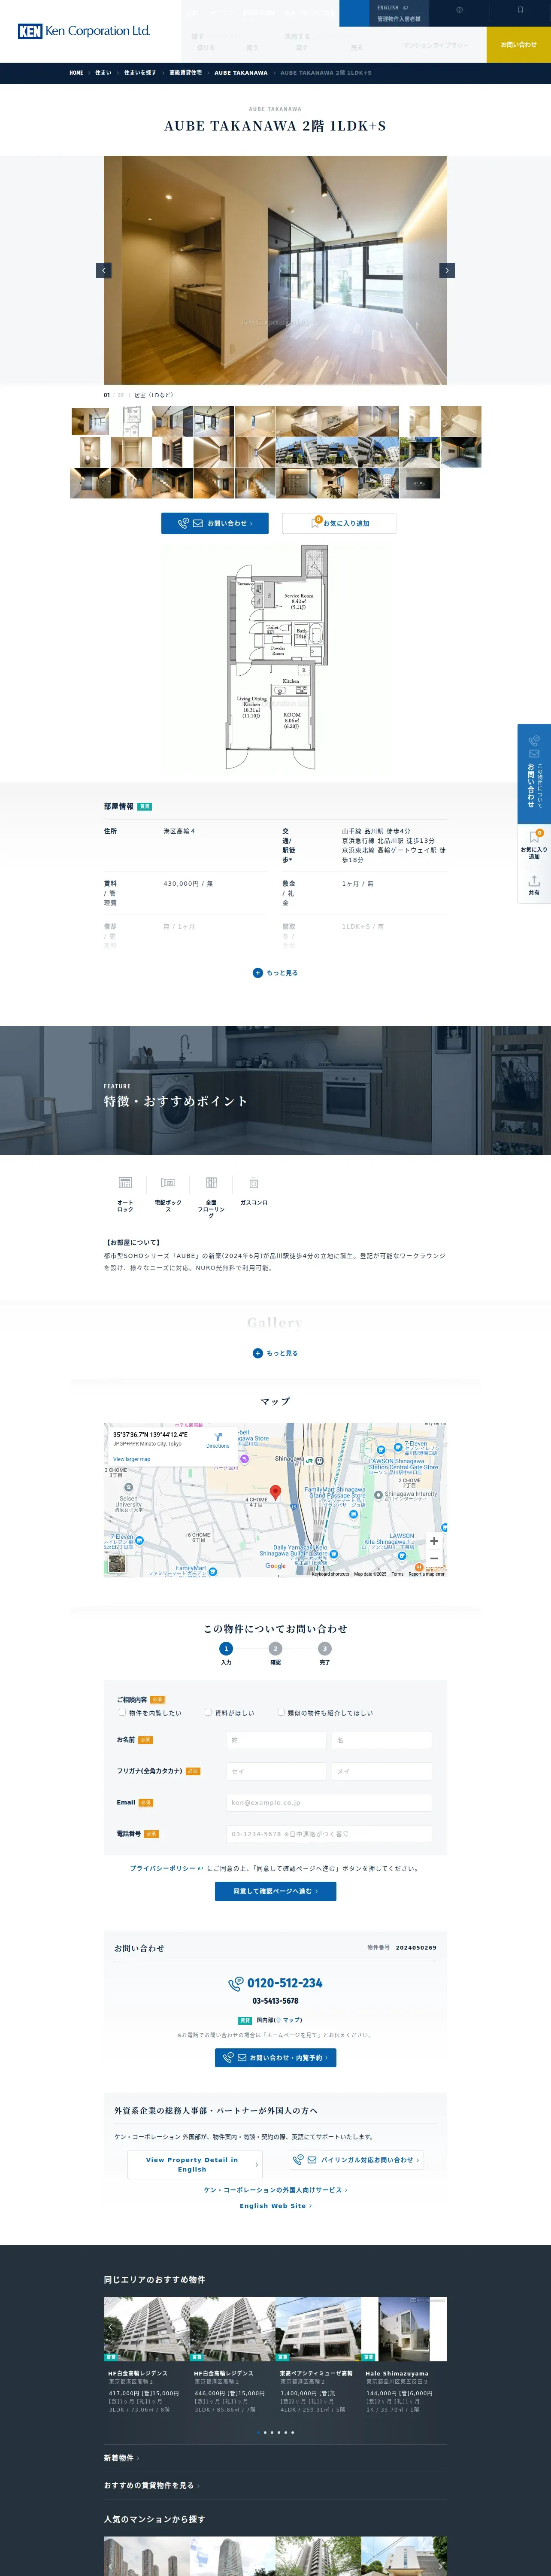Viewport: 551px width, 2576px height.
Task: Open ケン・コーポレーションの外国人向けサービス link
Action: [275, 2190]
